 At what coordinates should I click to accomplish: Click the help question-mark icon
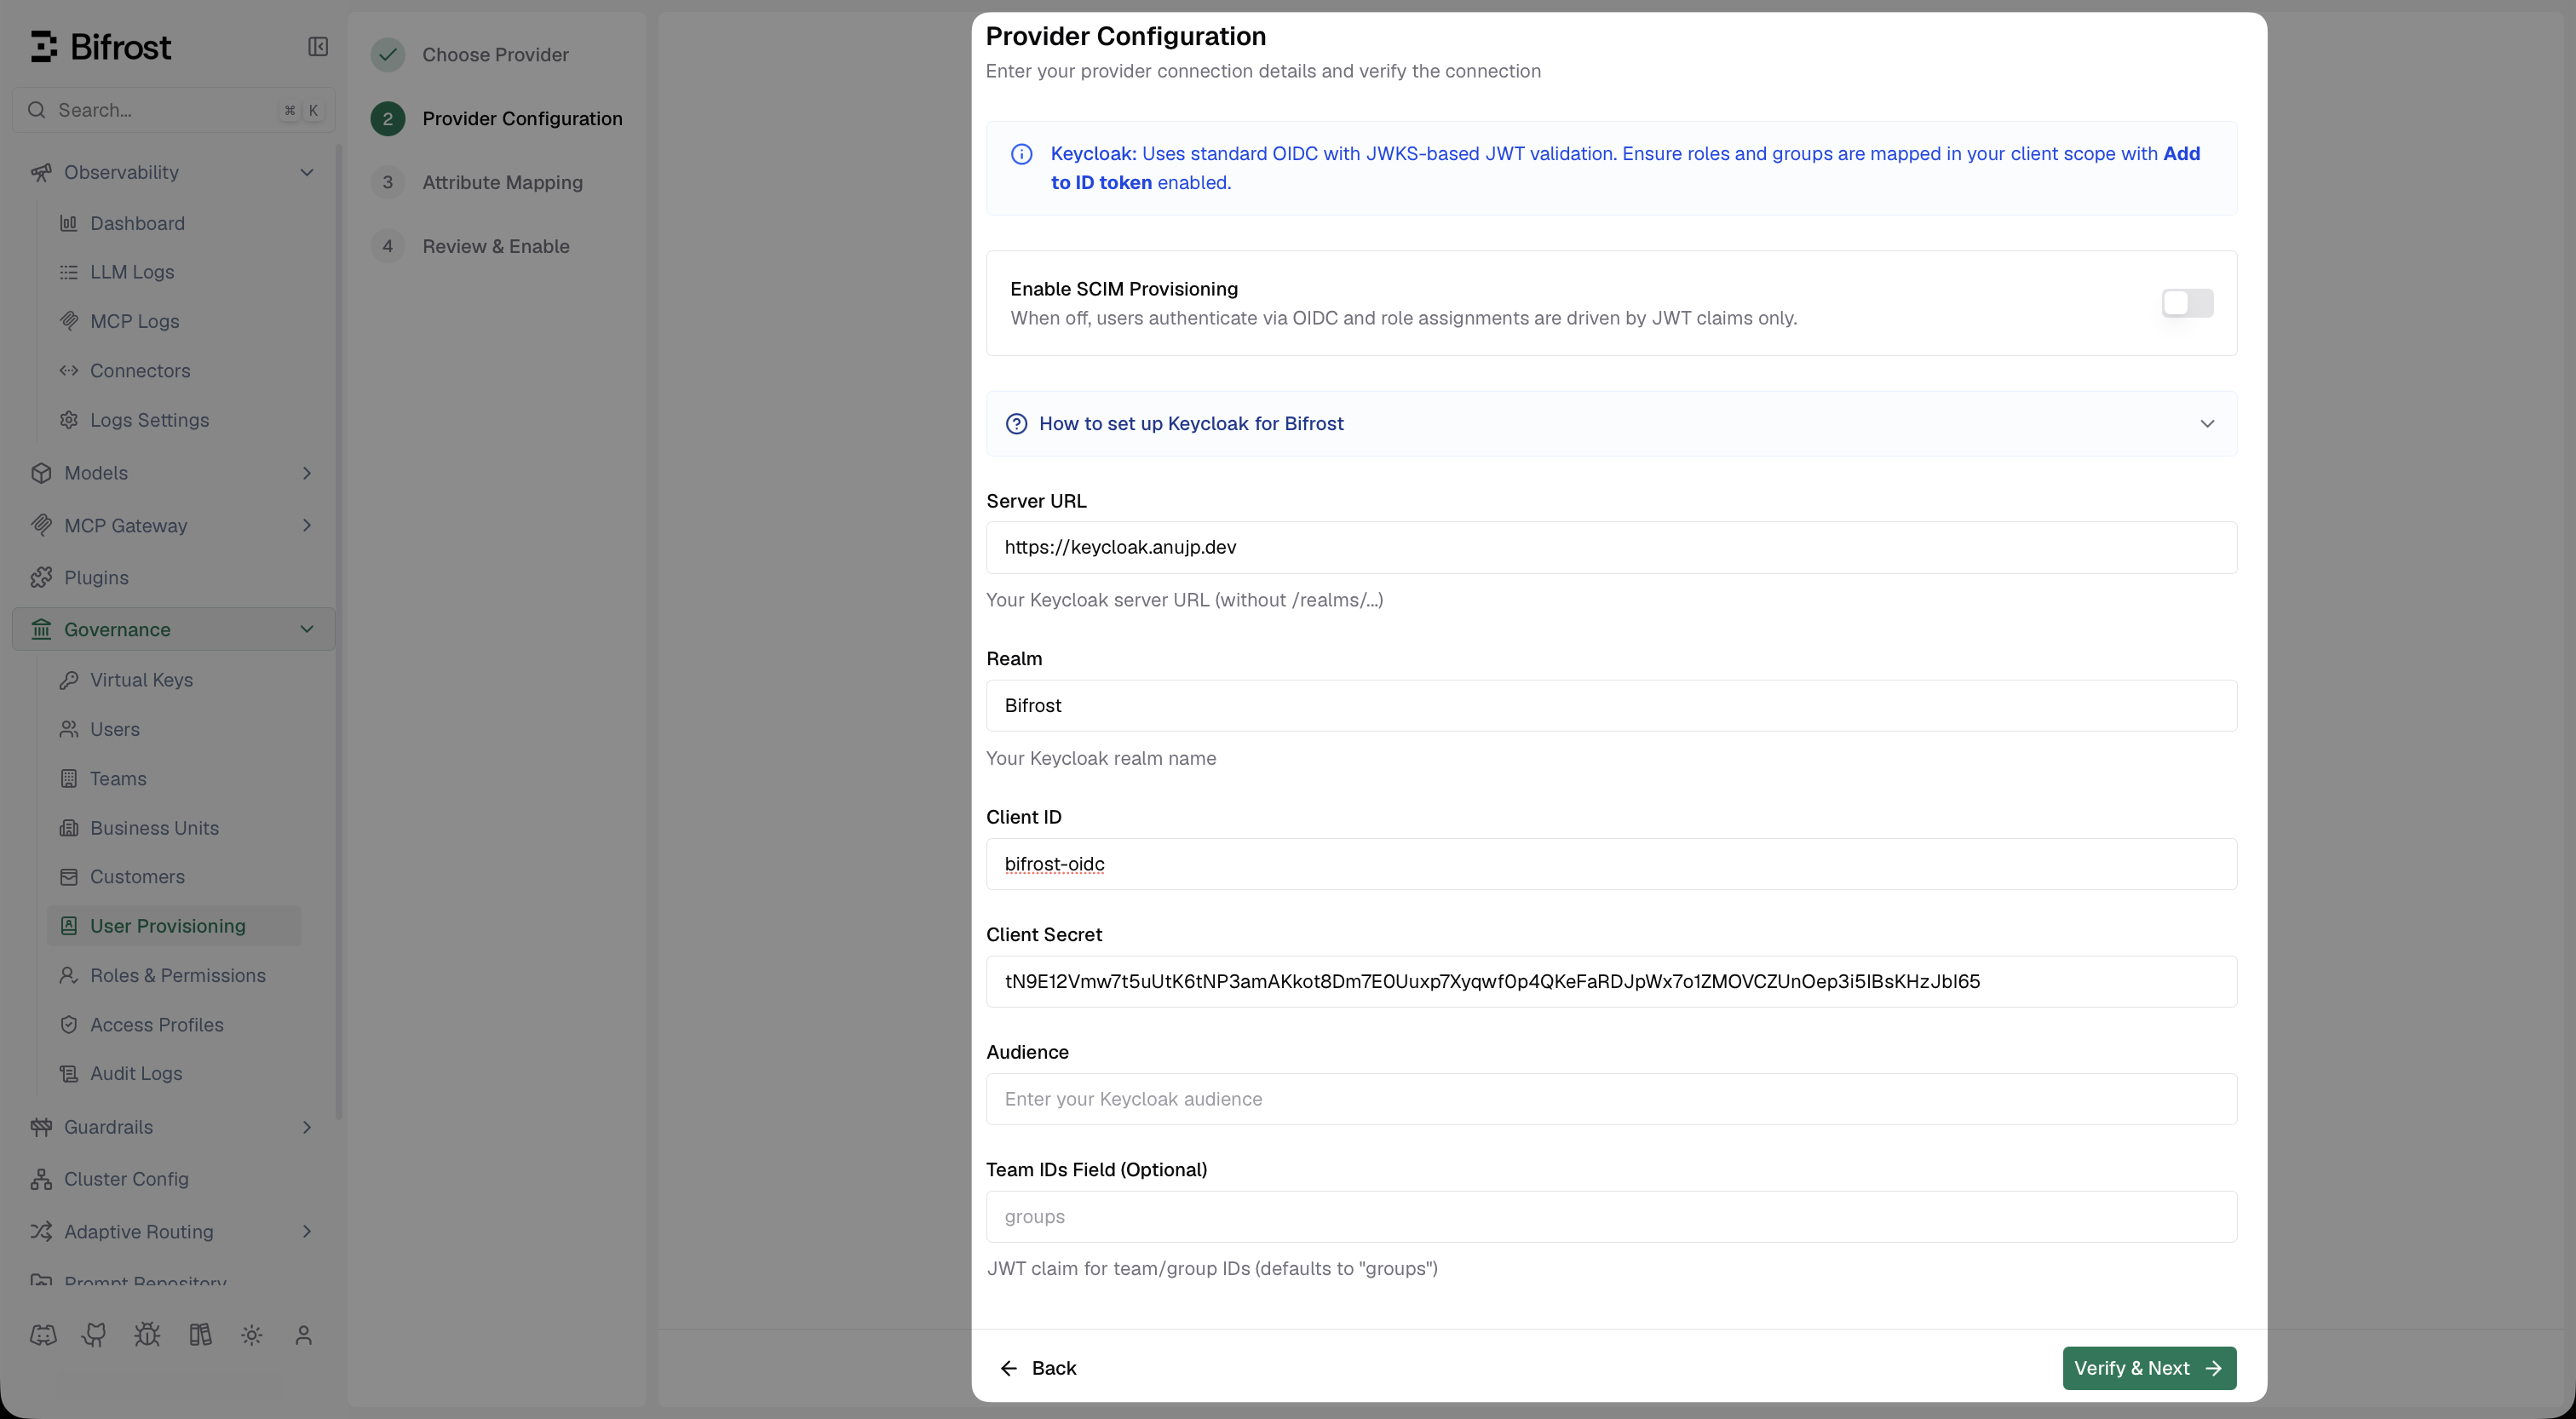point(1016,424)
